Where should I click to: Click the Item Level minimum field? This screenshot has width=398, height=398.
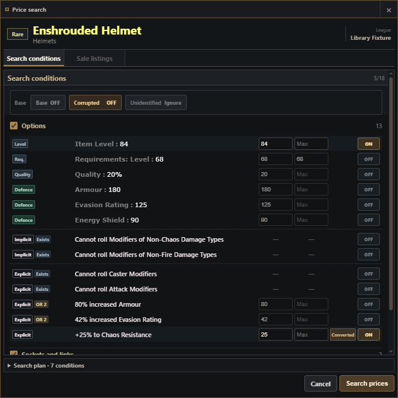(276, 144)
